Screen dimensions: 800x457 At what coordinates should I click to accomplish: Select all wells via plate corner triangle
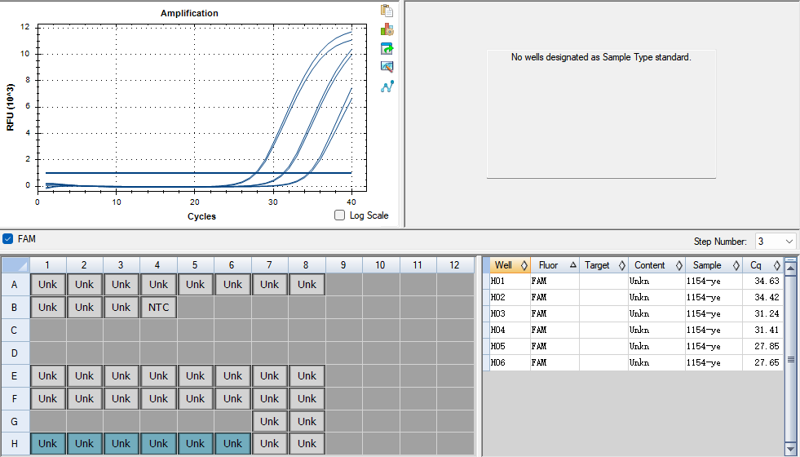coord(15,265)
